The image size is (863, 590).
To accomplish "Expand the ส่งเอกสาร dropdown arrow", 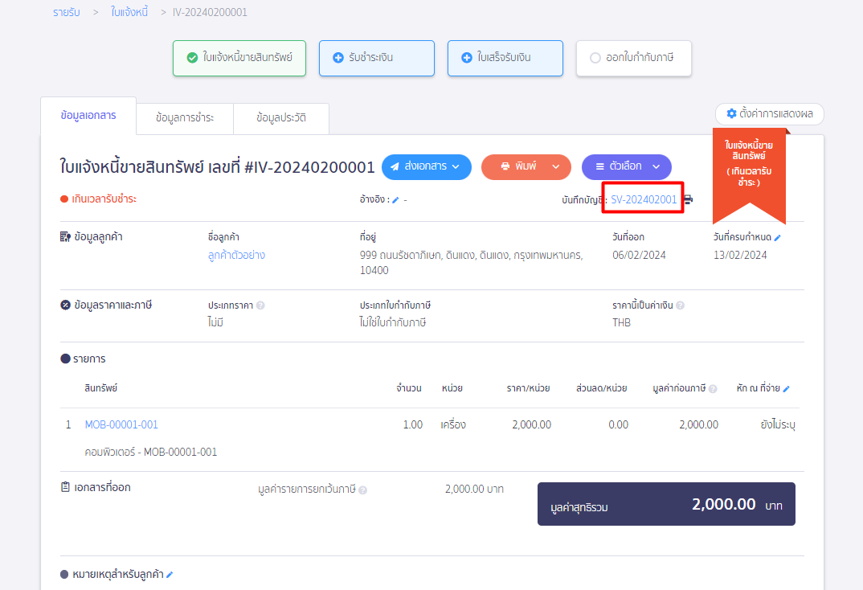I will coord(456,166).
